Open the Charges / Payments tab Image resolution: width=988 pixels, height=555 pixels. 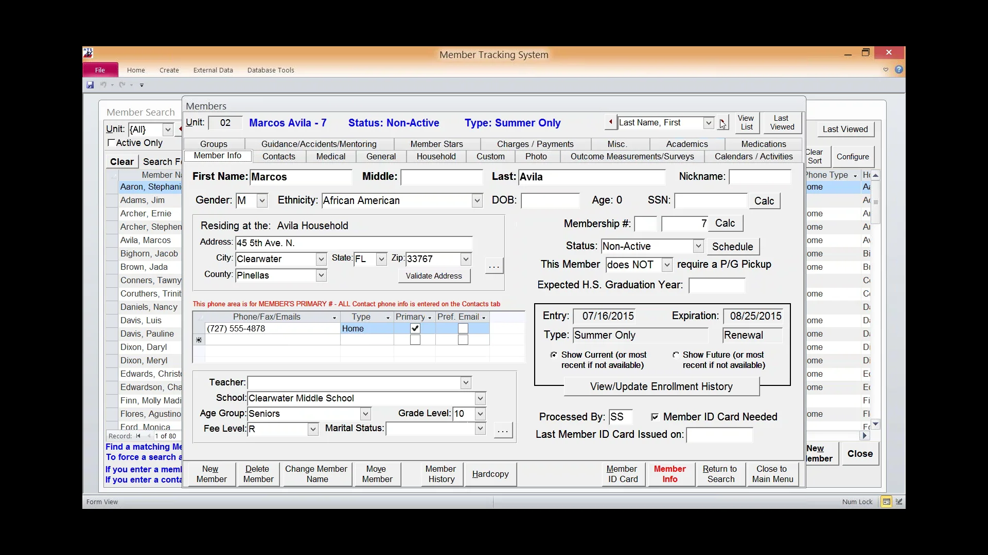coord(535,144)
